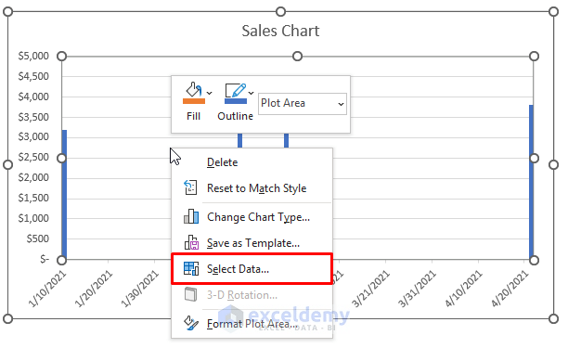Click the Select Data grid icon
The width and height of the screenshot is (568, 348).
pos(191,269)
